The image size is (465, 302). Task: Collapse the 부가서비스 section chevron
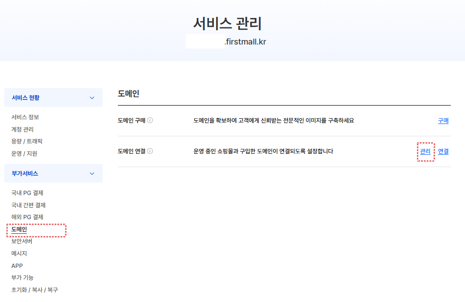pos(92,174)
